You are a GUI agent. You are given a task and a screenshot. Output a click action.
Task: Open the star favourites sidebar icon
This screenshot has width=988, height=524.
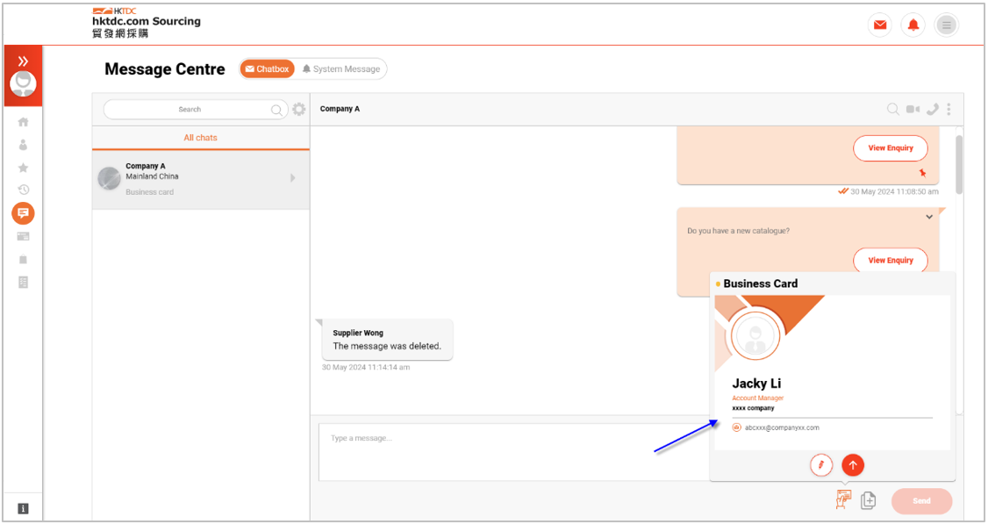tap(23, 168)
